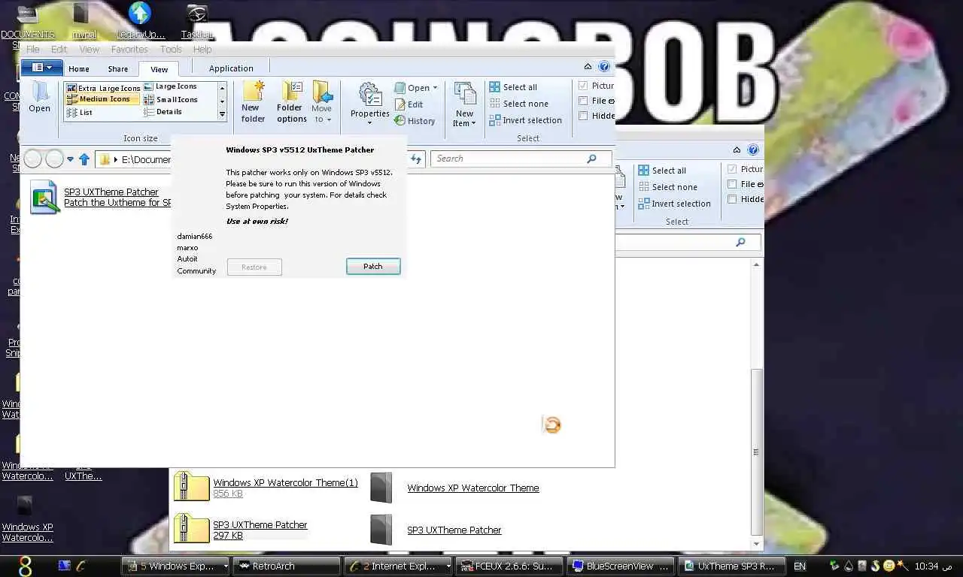
Task: Click Invert selection in back window
Action: [x=674, y=204]
